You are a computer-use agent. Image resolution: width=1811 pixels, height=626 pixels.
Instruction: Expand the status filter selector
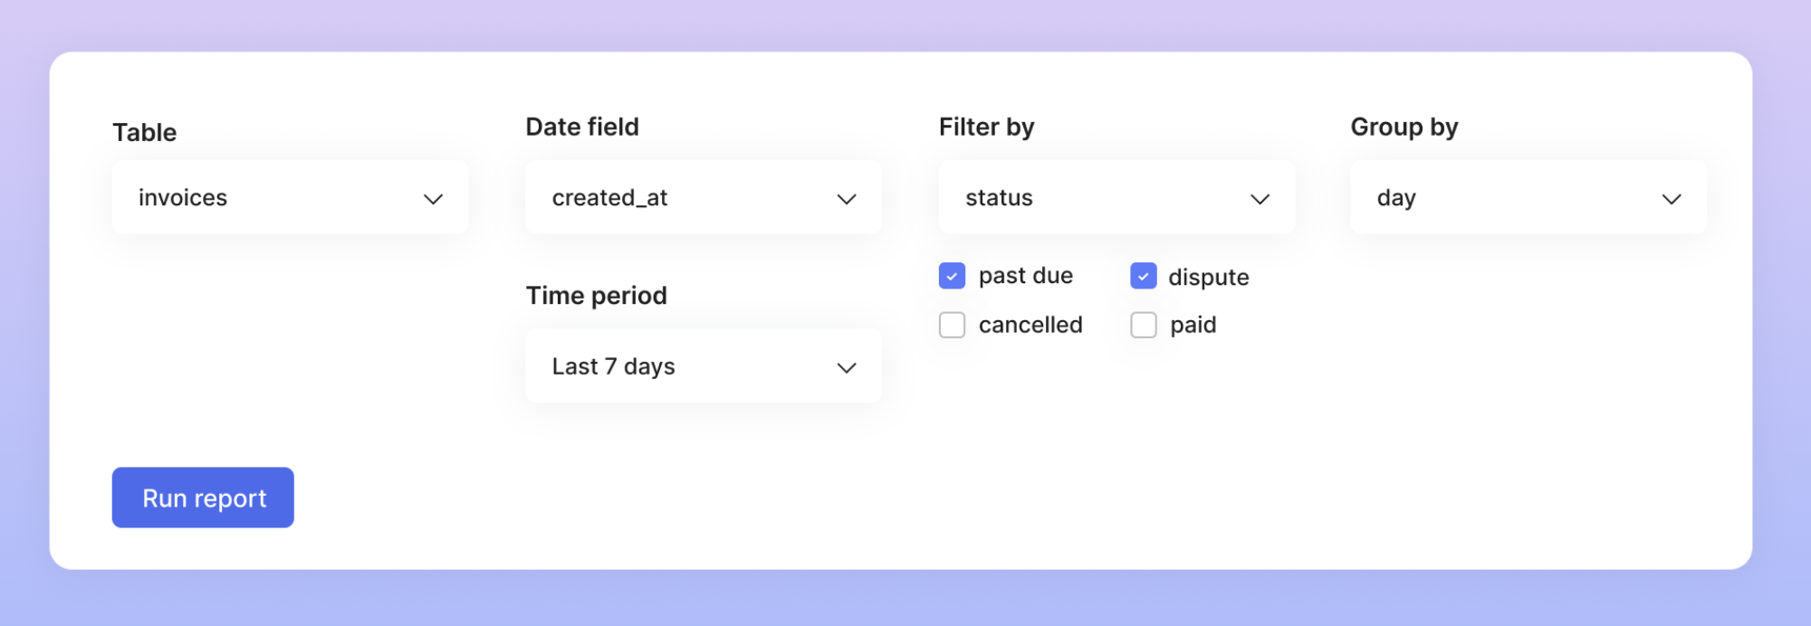coord(1116,198)
